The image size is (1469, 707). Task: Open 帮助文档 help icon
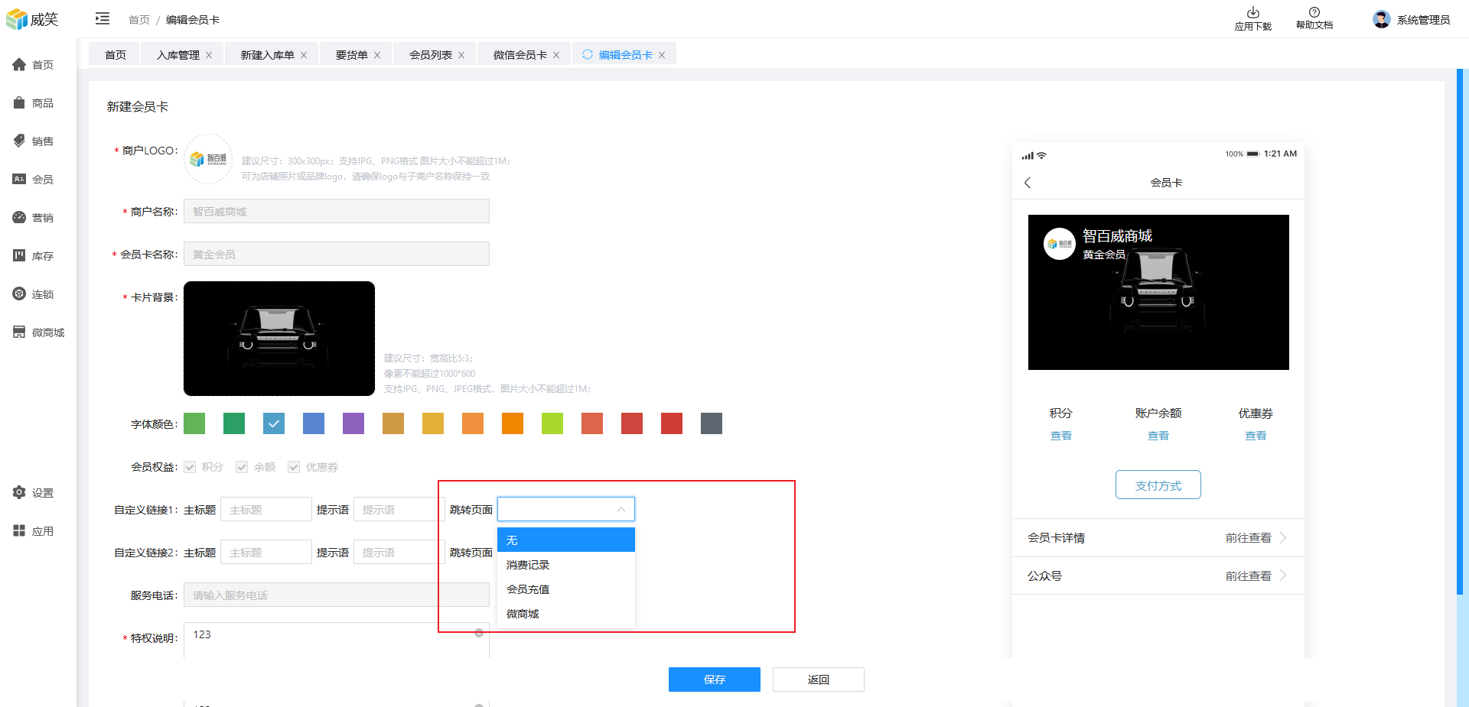tap(1314, 13)
